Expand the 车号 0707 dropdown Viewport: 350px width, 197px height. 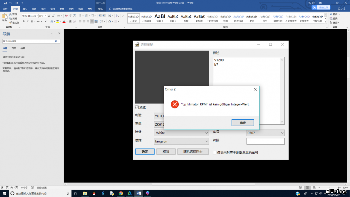(x=282, y=133)
